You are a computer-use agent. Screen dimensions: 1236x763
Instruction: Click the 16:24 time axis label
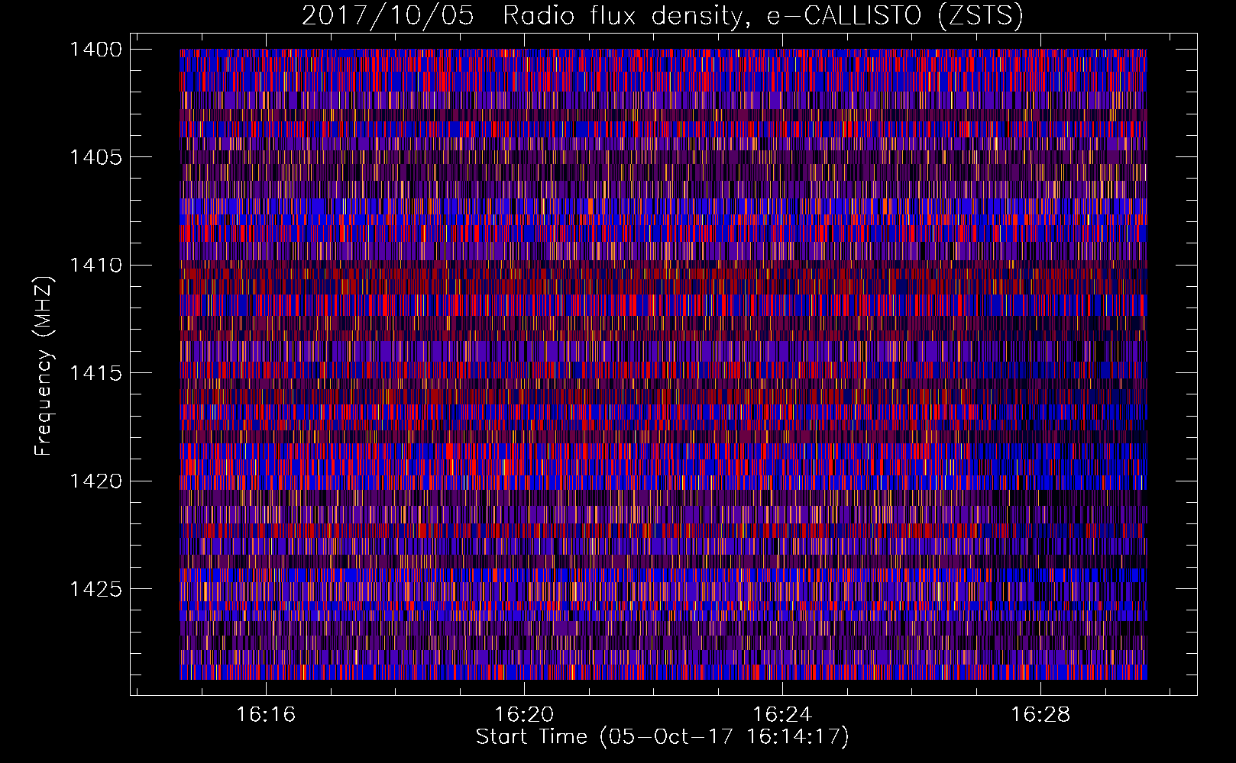(782, 715)
